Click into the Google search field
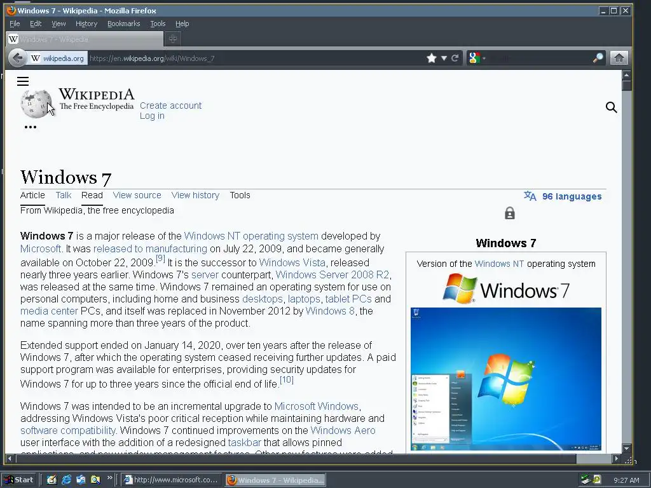 click(540, 58)
